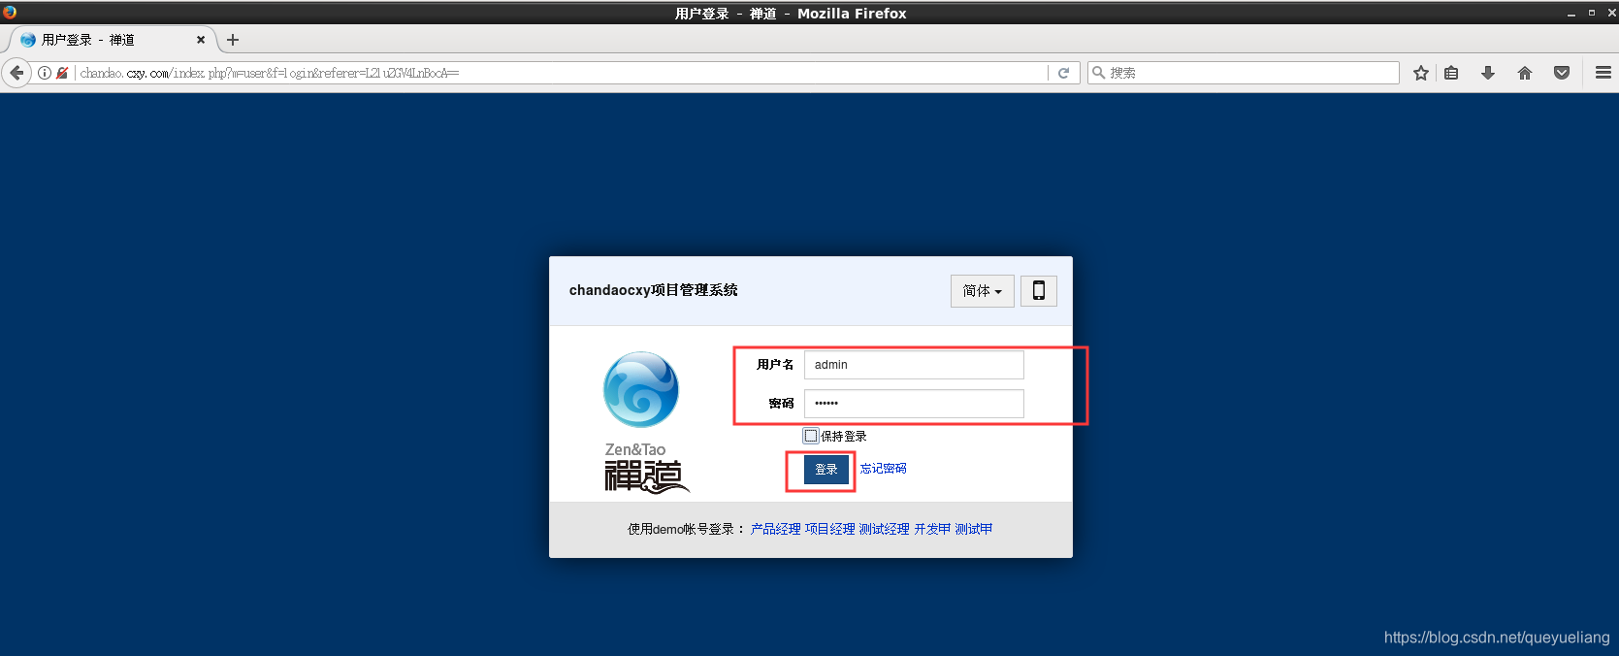
Task: Click the URL address bar
Action: (x=561, y=73)
